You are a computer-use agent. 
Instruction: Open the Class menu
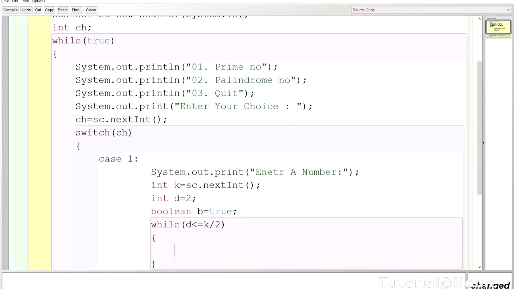coord(5,1)
